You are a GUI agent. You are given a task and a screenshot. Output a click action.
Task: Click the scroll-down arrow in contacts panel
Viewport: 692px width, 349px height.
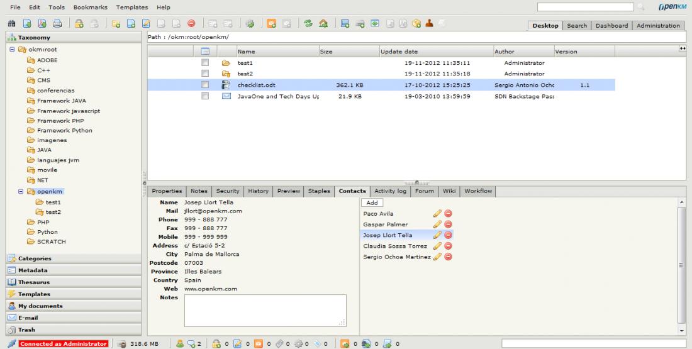tap(682, 331)
